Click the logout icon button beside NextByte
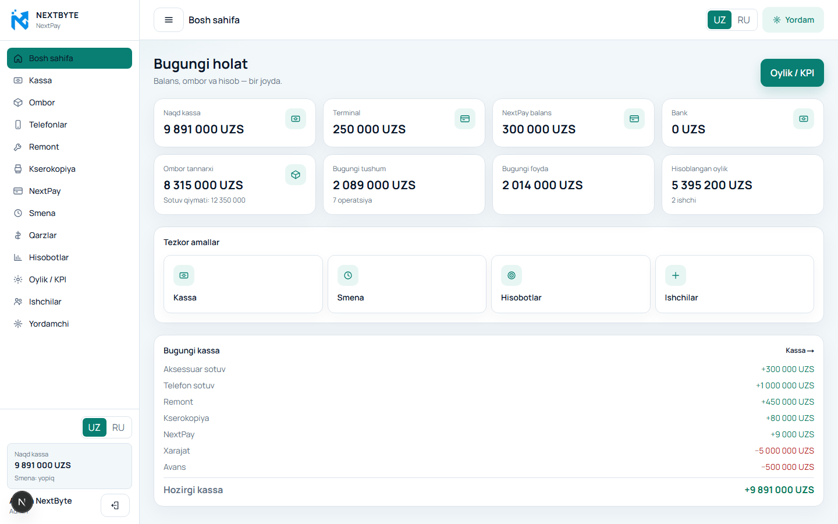This screenshot has height=524, width=838. click(x=115, y=505)
